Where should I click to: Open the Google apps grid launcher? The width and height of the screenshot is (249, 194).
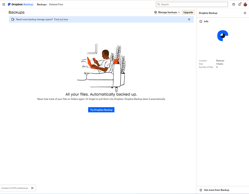coord(4,4)
